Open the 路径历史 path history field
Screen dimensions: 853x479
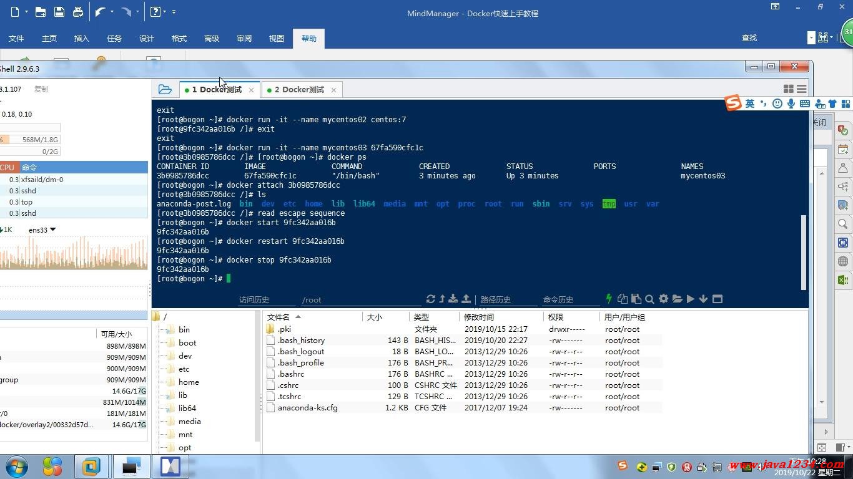pyautogui.click(x=508, y=300)
